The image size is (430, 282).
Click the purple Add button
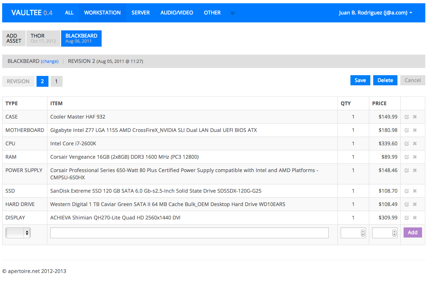click(412, 233)
